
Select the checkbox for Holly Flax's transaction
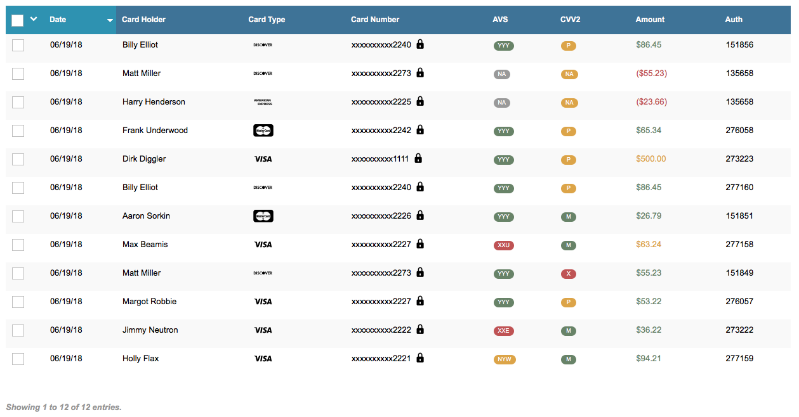[x=18, y=359]
